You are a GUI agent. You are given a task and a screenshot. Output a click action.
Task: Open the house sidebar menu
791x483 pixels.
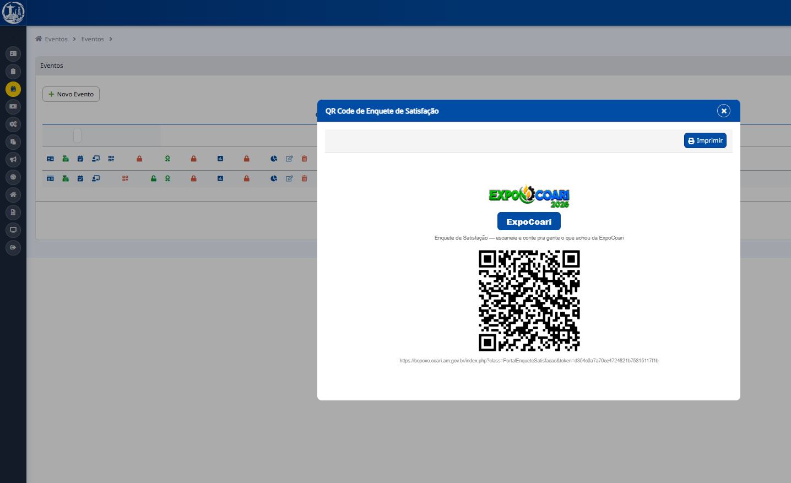(13, 194)
